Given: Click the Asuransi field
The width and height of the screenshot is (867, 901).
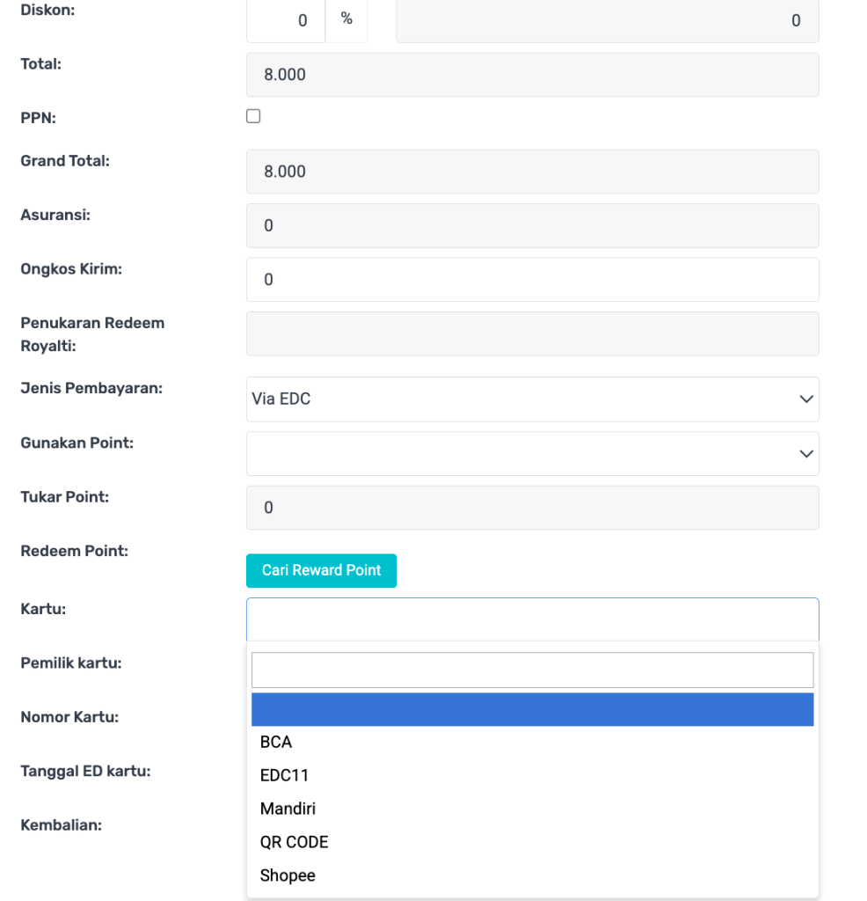Looking at the screenshot, I should coord(532,226).
